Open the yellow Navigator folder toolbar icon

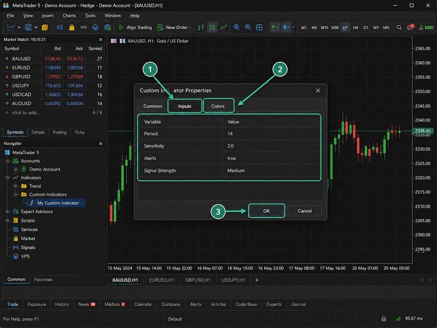coord(45,27)
